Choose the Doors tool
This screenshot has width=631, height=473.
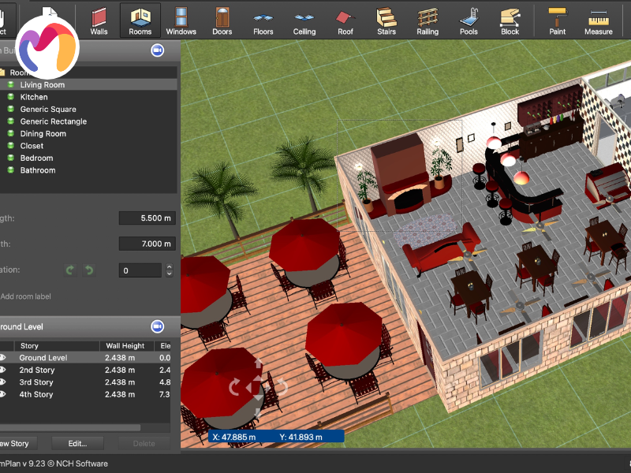coord(222,20)
